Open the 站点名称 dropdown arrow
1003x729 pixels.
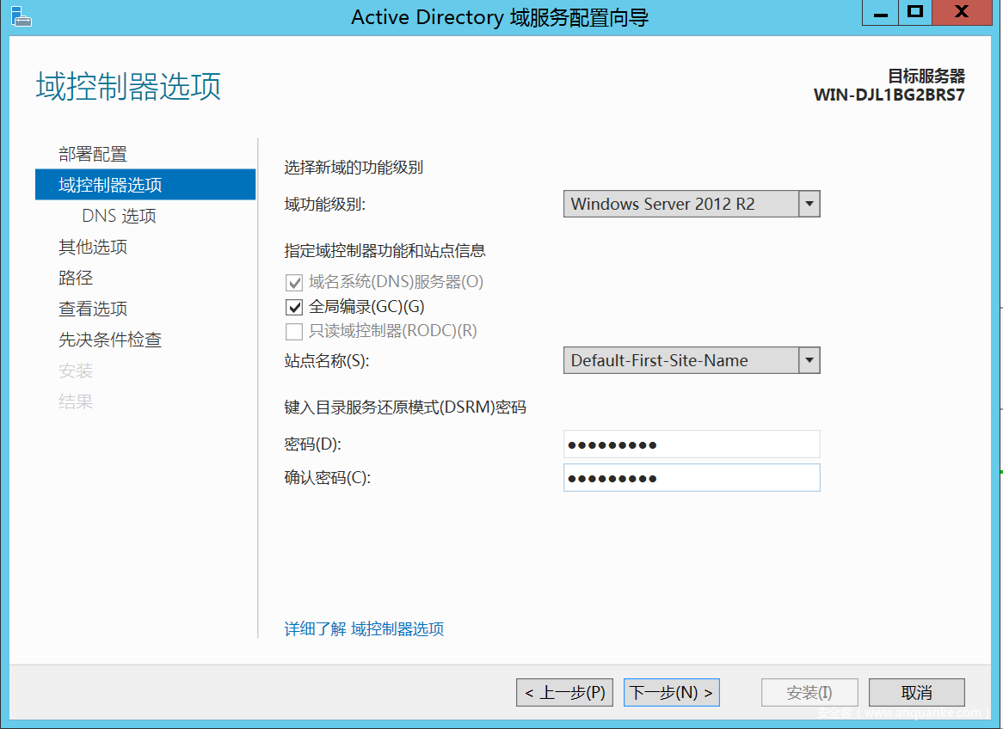[x=809, y=361]
